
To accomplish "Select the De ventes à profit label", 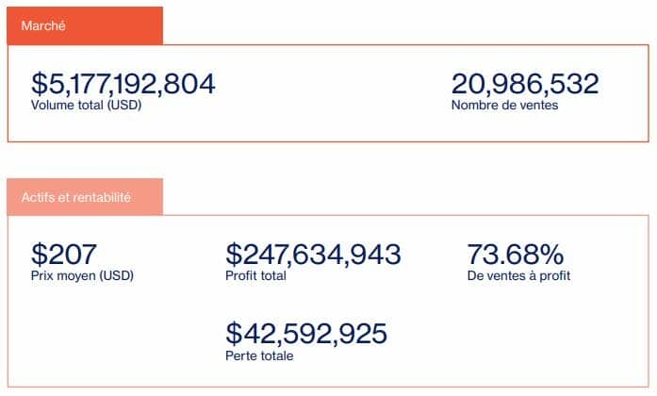I will (518, 276).
